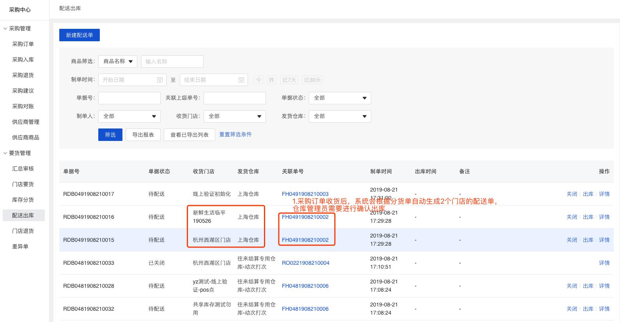Open 供应商商品 in the sidebar
This screenshot has width=620, height=322.
pyautogui.click(x=26, y=137)
